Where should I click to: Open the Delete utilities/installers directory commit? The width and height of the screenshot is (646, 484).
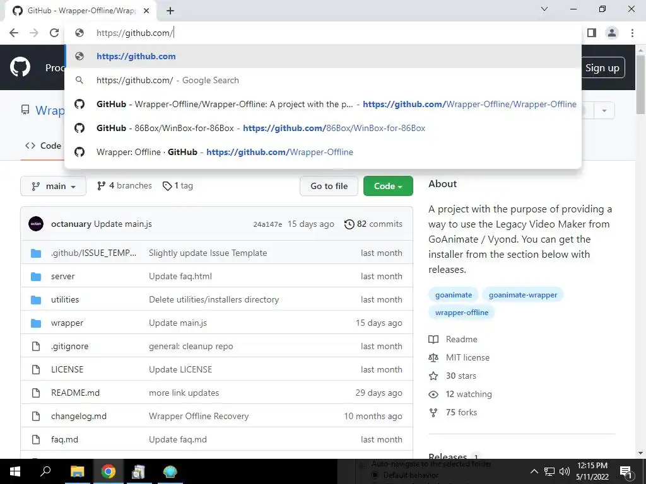[214, 299]
